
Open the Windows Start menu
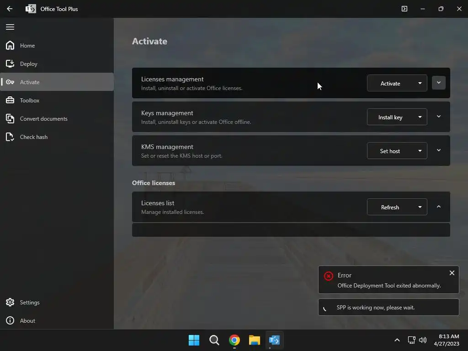194,340
